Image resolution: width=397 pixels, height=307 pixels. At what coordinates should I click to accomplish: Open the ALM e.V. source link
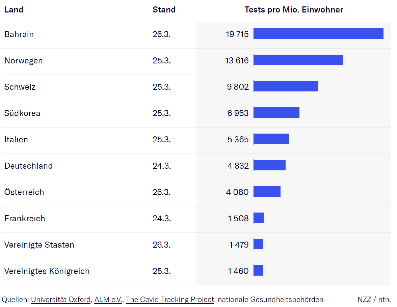pos(108,300)
